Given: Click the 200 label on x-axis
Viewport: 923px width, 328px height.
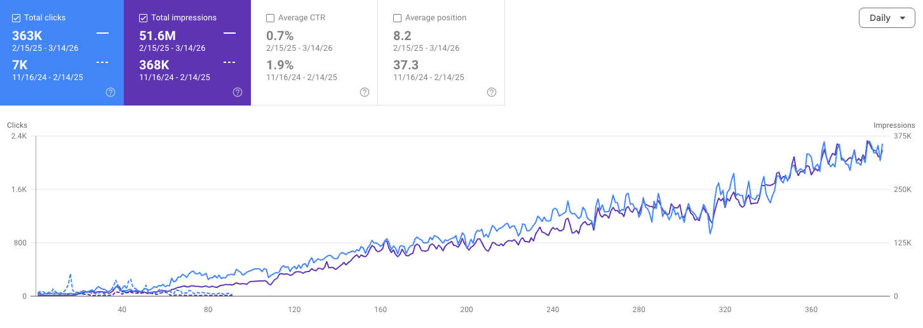Looking at the screenshot, I should (466, 310).
